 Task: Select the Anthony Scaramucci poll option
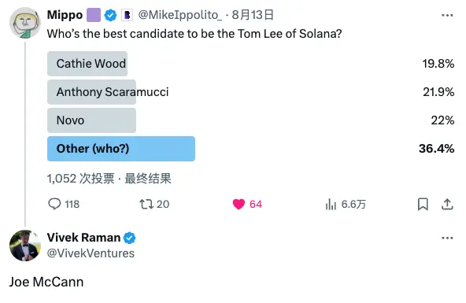point(91,92)
